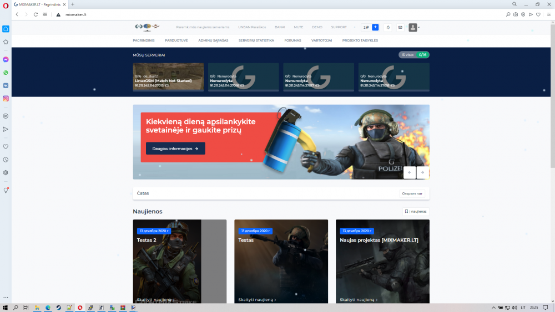Open UNBAN Paraiškos link

click(252, 27)
